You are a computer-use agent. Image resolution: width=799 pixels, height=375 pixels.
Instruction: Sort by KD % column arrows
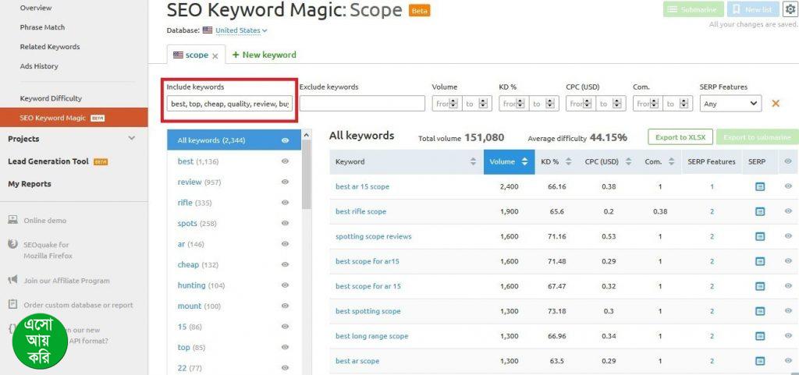click(566, 162)
